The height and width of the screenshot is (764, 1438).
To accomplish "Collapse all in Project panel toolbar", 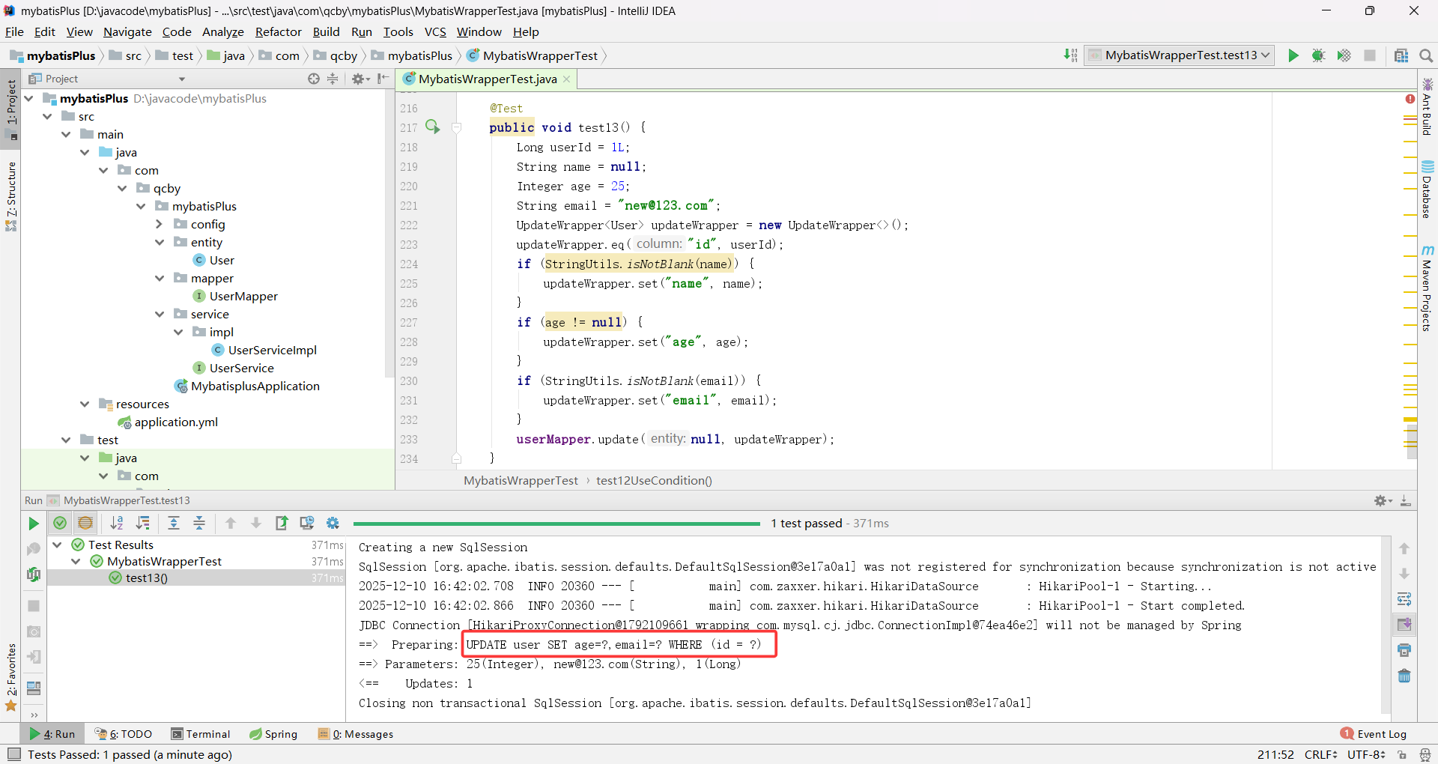I will (x=333, y=79).
